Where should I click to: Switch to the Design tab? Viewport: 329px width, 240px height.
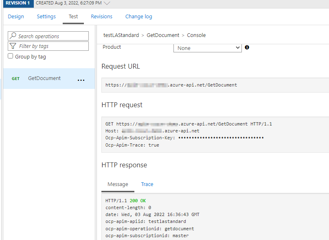(16, 17)
